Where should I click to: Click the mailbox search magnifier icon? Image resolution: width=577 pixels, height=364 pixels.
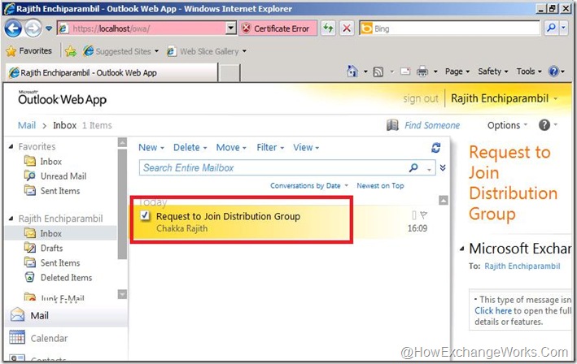pos(413,168)
